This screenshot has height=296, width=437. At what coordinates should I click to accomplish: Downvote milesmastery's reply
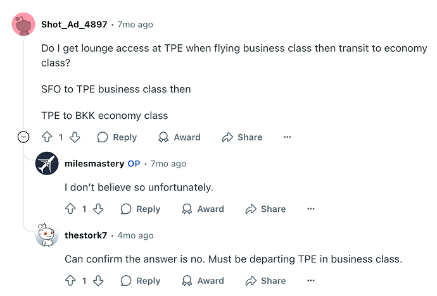click(x=98, y=209)
